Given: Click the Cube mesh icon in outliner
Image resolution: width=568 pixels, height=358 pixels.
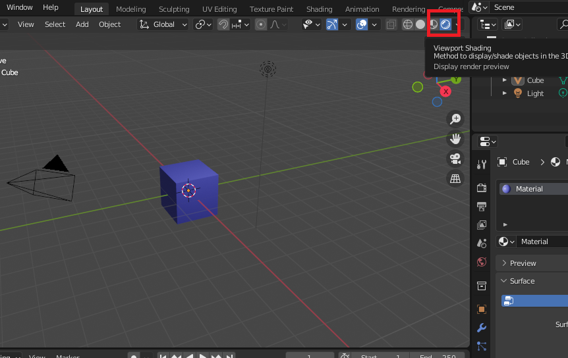Looking at the screenshot, I should [518, 80].
